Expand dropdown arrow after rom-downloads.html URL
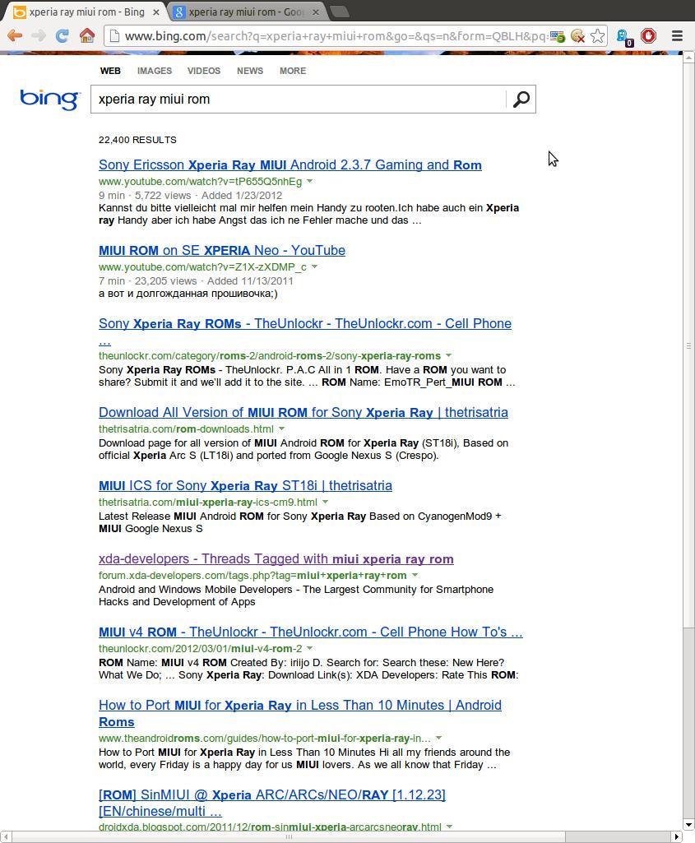 tap(281, 428)
